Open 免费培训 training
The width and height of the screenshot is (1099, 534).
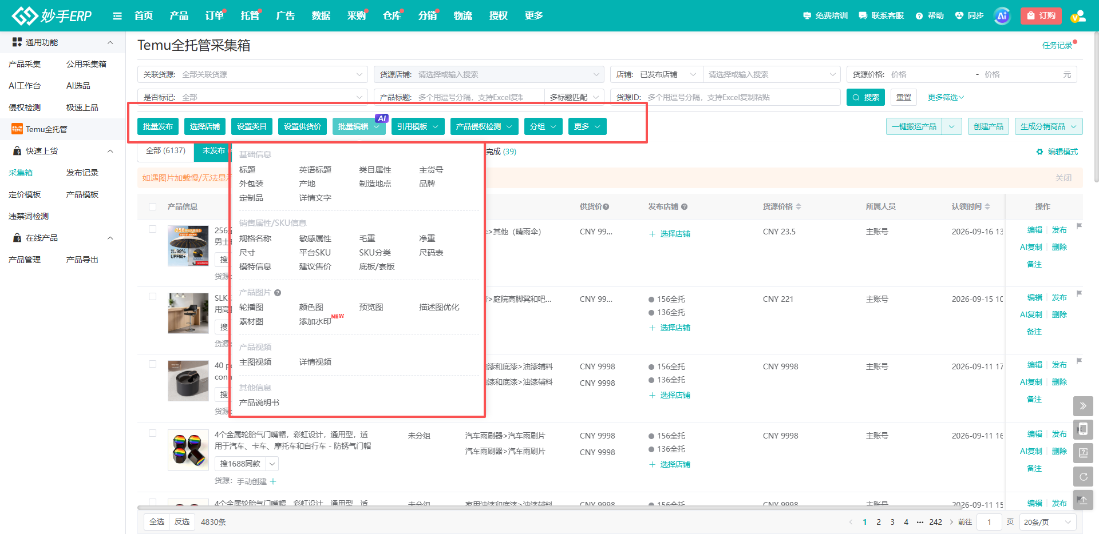point(825,15)
